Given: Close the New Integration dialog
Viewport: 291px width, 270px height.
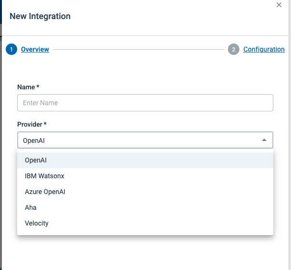Looking at the screenshot, I should (x=279, y=5).
